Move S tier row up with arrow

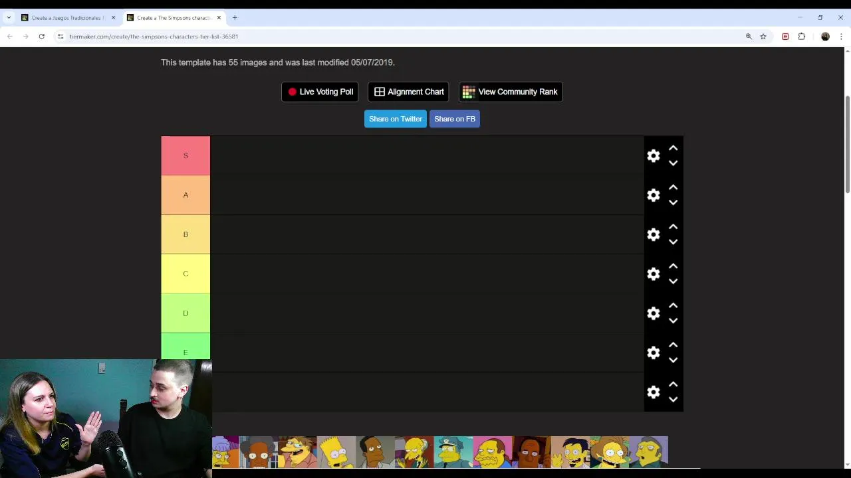pyautogui.click(x=673, y=148)
